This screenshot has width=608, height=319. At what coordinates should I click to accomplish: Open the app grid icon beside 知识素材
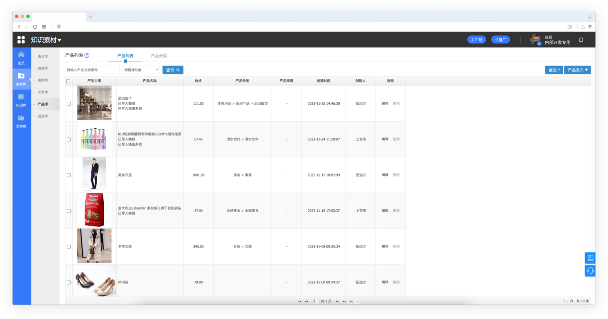click(21, 40)
